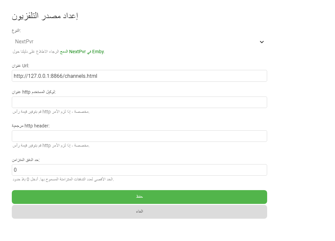Click the إعداد مصدر التلفزيون page heading
This screenshot has height=241, width=335.
pyautogui.click(x=45, y=16)
